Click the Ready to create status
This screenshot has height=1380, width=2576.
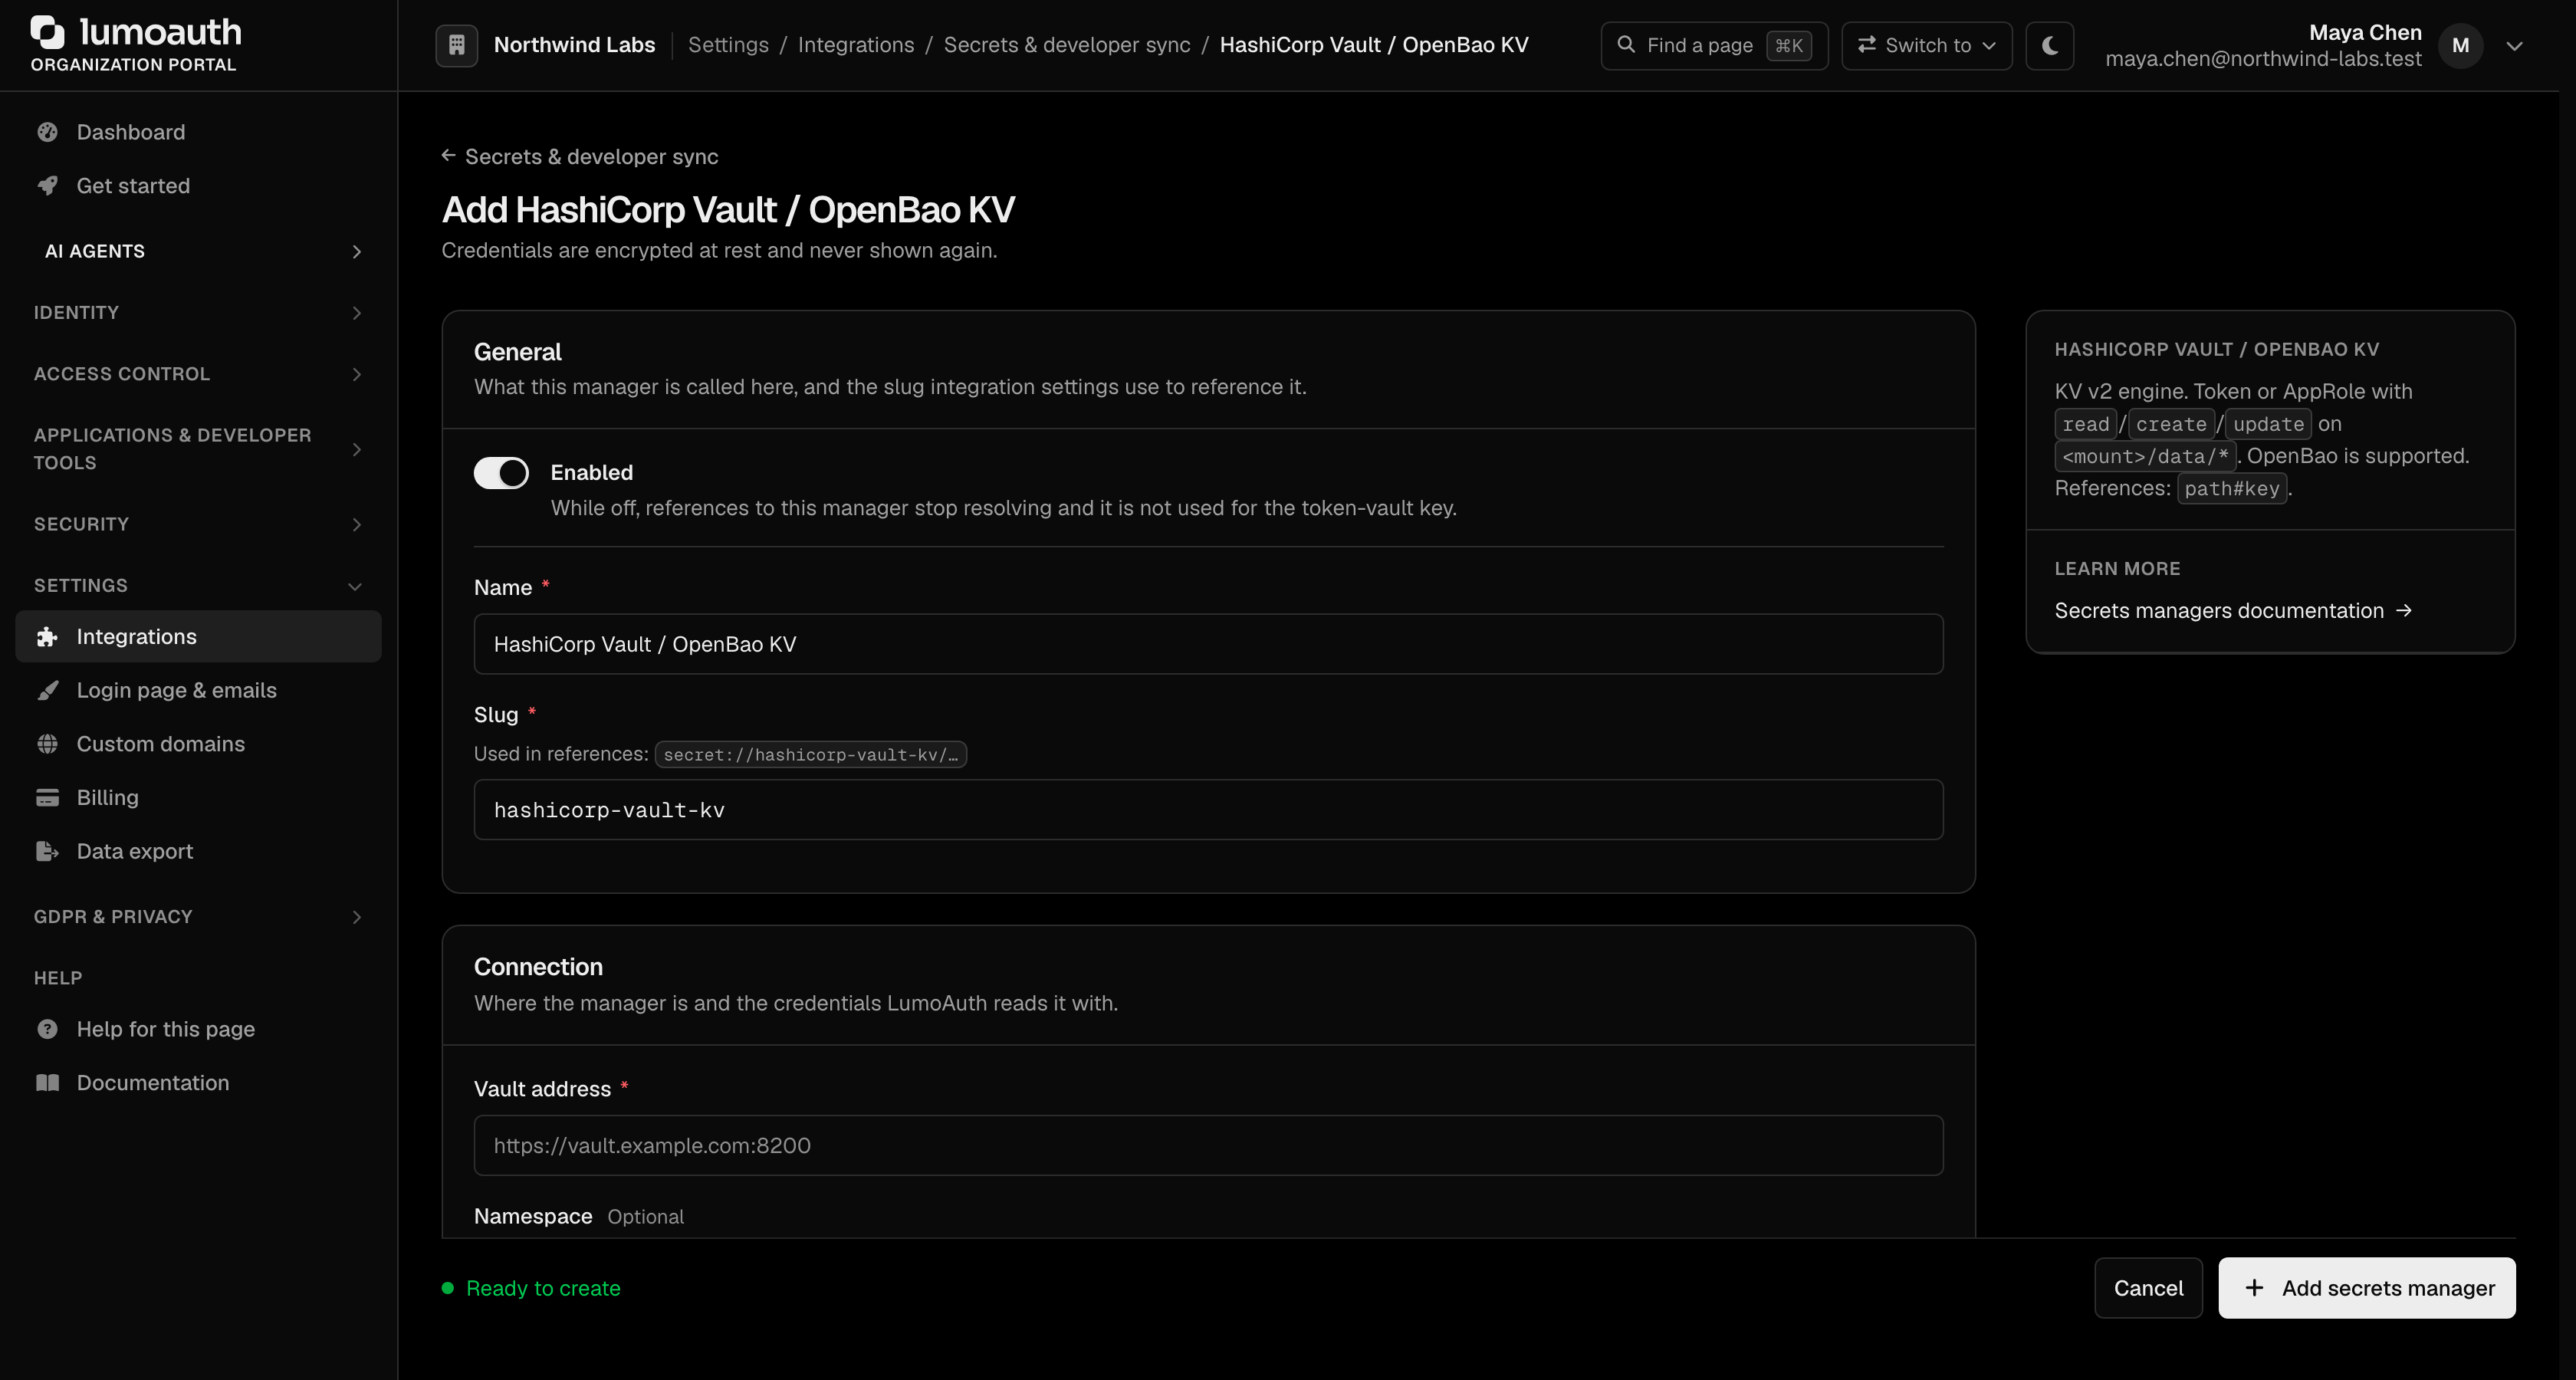531,1288
